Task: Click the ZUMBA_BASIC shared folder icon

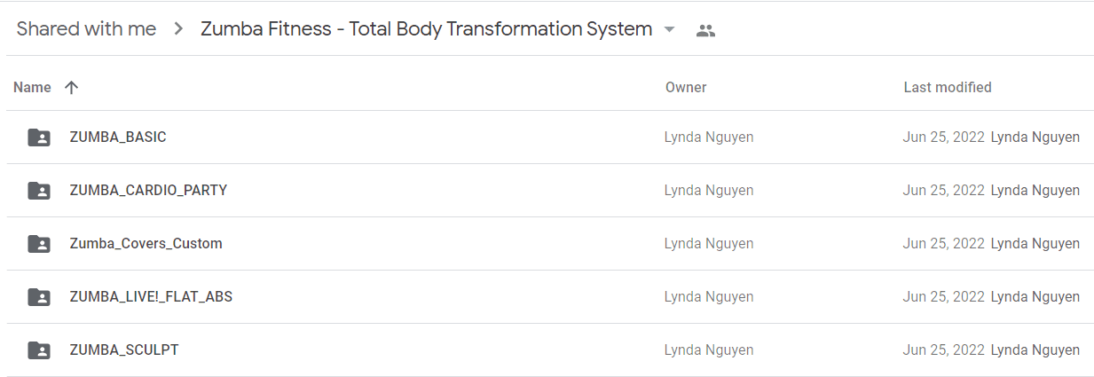Action: pyautogui.click(x=39, y=137)
